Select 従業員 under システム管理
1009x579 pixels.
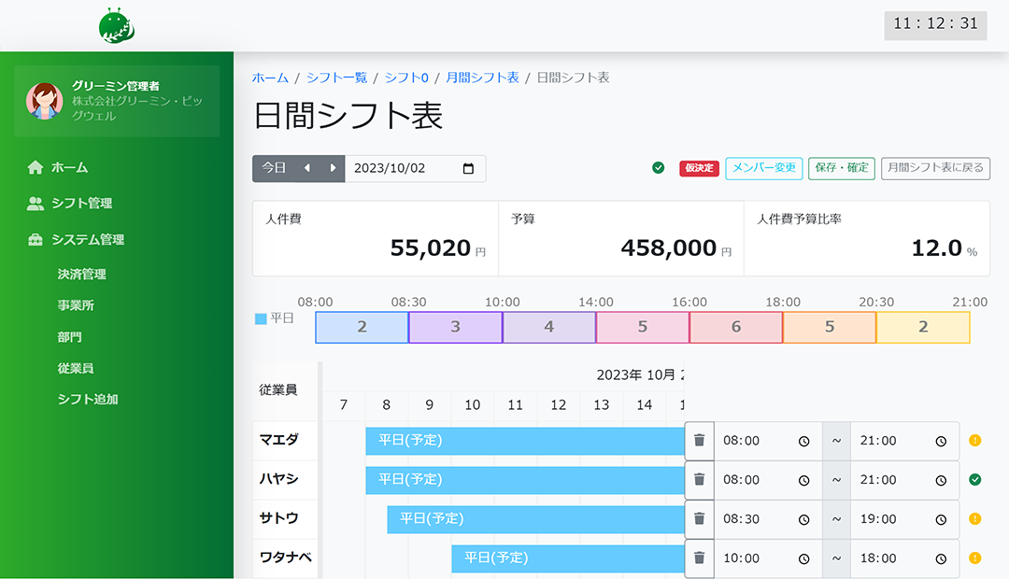click(x=75, y=368)
